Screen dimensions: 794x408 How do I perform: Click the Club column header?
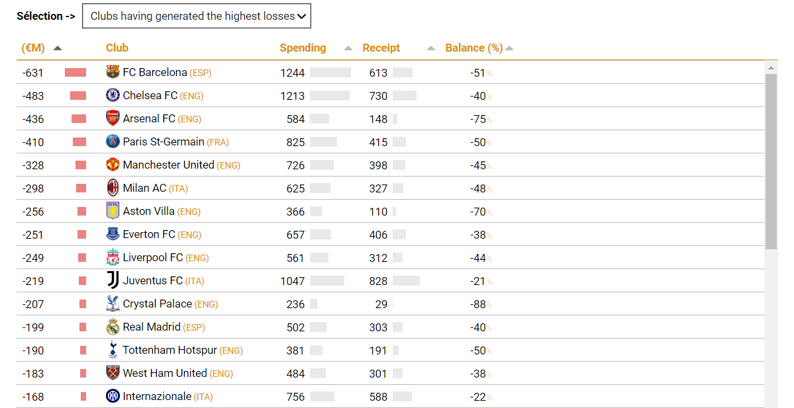tap(117, 48)
